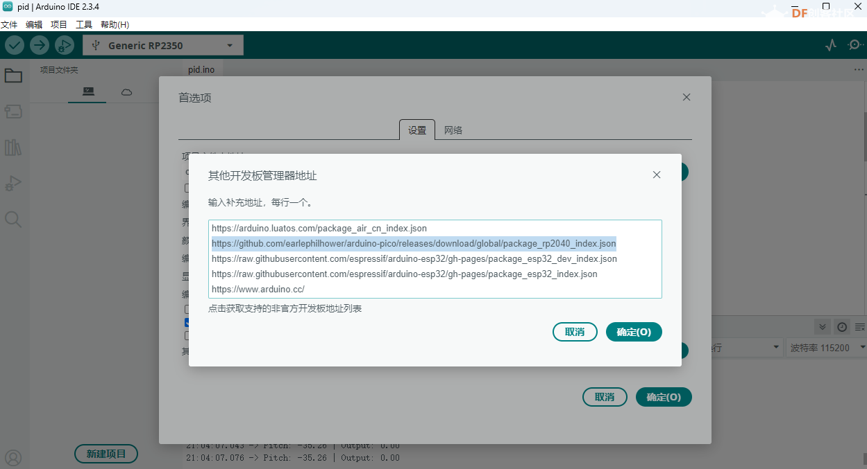Click the Verify checkmark icon
The height and width of the screenshot is (469, 867).
tap(15, 46)
